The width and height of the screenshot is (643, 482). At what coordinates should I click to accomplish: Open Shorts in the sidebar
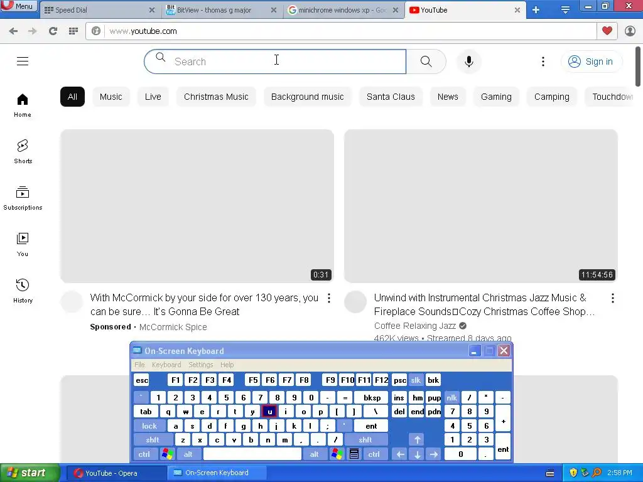(x=23, y=152)
